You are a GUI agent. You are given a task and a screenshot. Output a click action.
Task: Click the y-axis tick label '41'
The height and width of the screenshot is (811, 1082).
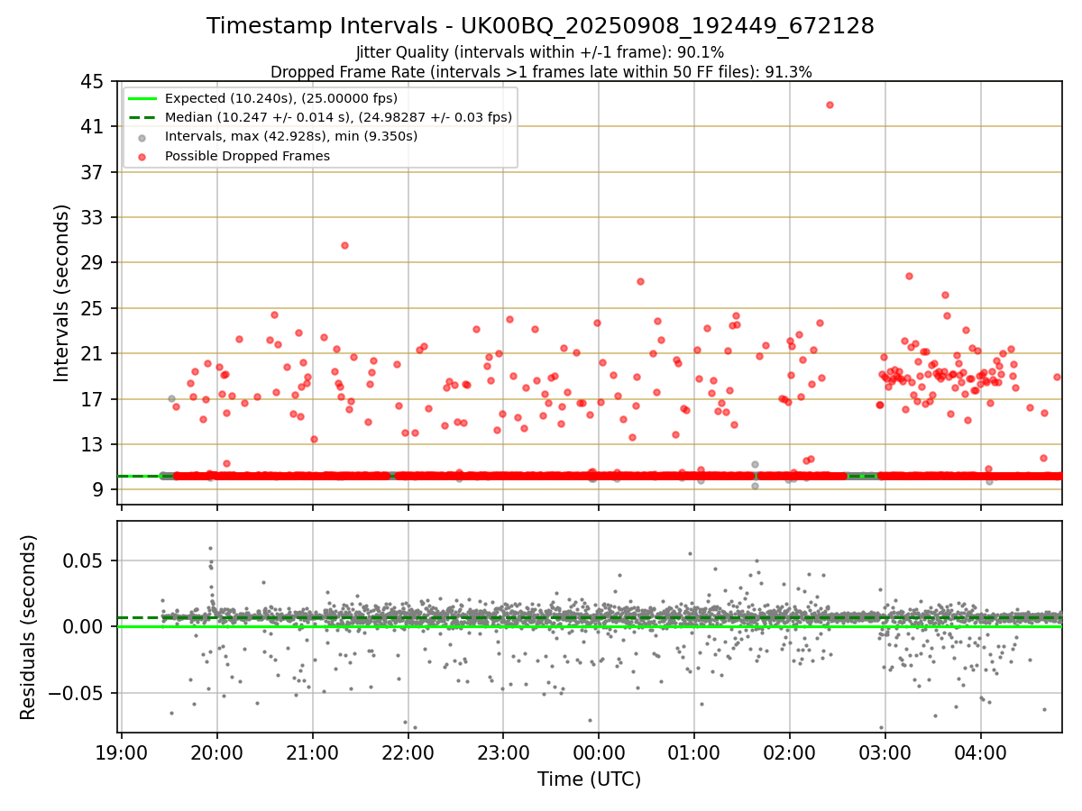click(92, 127)
